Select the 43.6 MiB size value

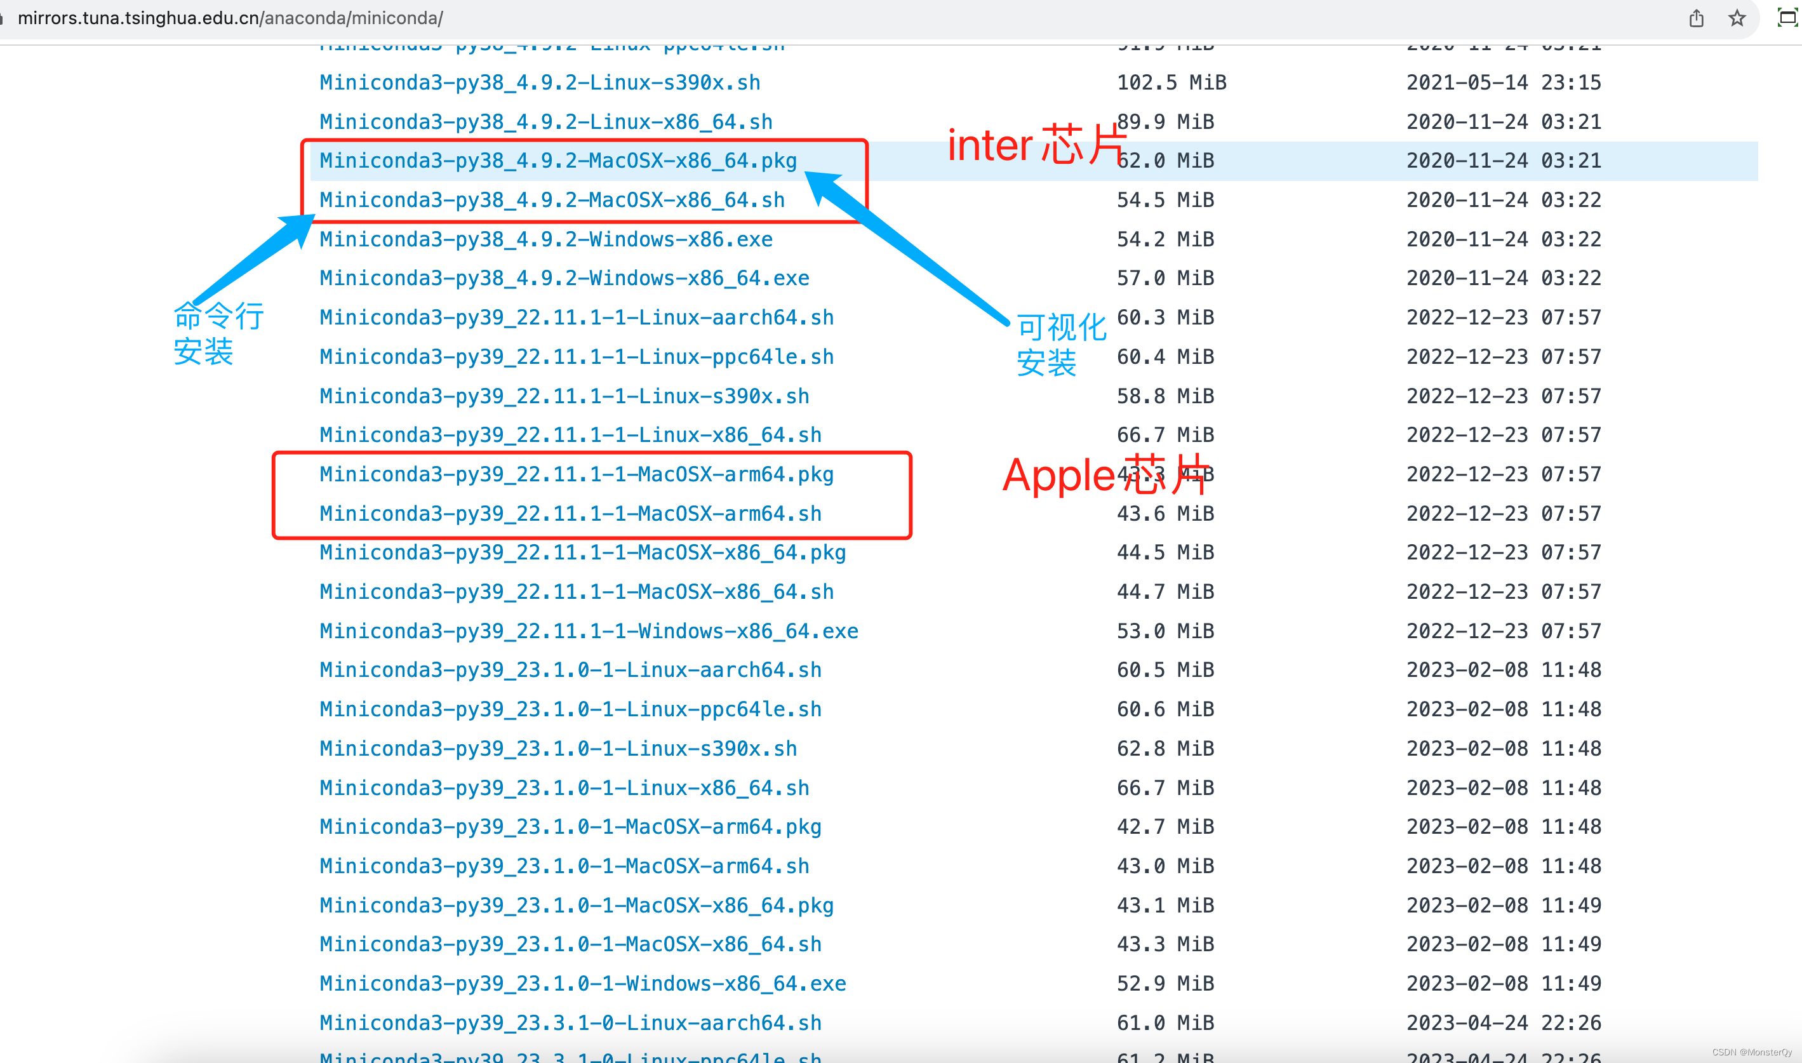click(1165, 514)
